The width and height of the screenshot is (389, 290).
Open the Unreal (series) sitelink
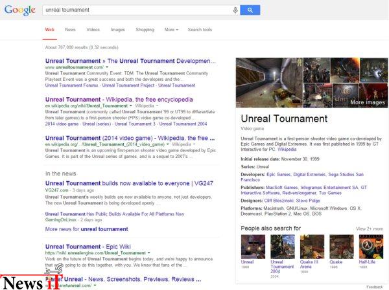(97, 124)
